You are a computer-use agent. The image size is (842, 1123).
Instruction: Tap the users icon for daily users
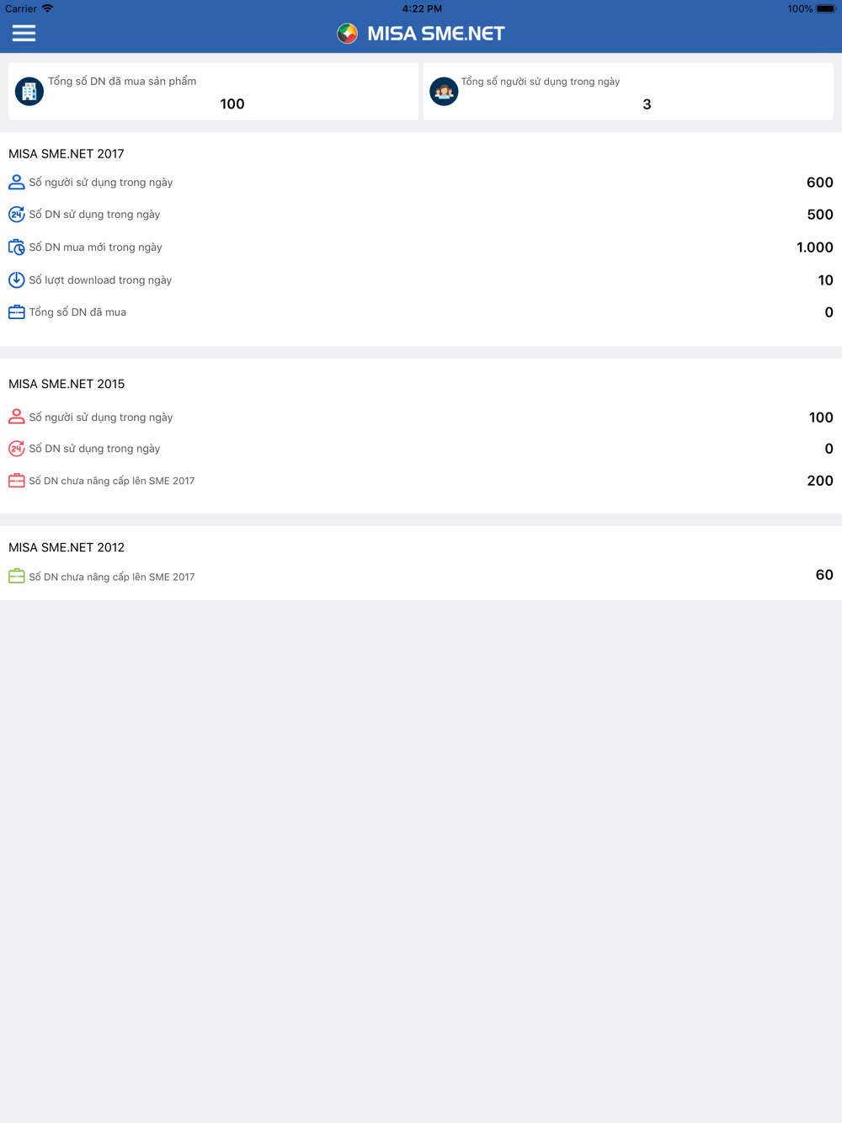444,91
